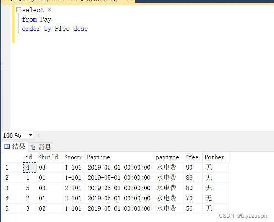Screen dimensions: 274x222
Task: Click the Sbuild cell 02
Action: (x=49, y=208)
